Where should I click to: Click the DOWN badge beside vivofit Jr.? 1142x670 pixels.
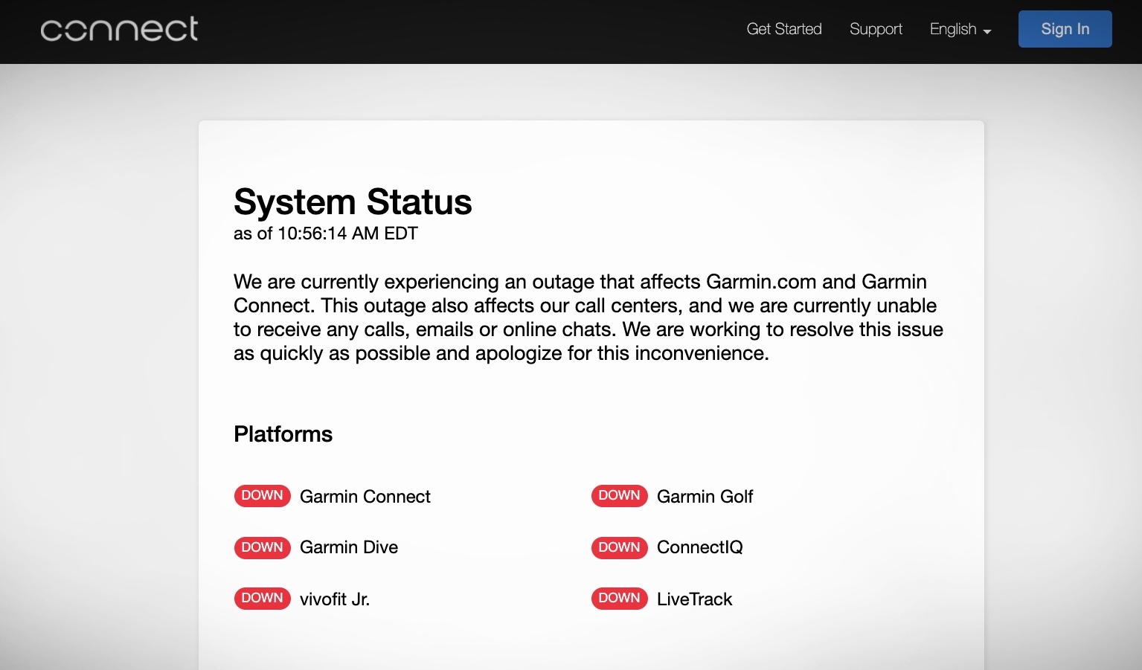pos(262,599)
